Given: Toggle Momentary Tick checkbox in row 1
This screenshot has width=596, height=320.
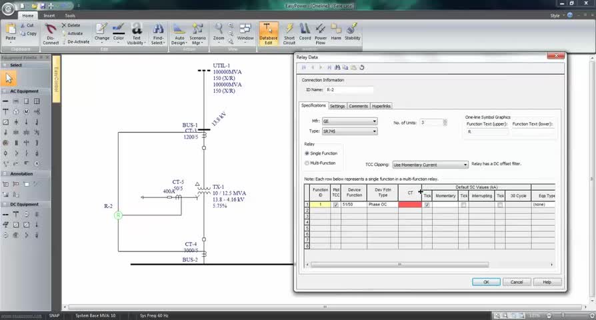Looking at the screenshot, I should 427,205.
